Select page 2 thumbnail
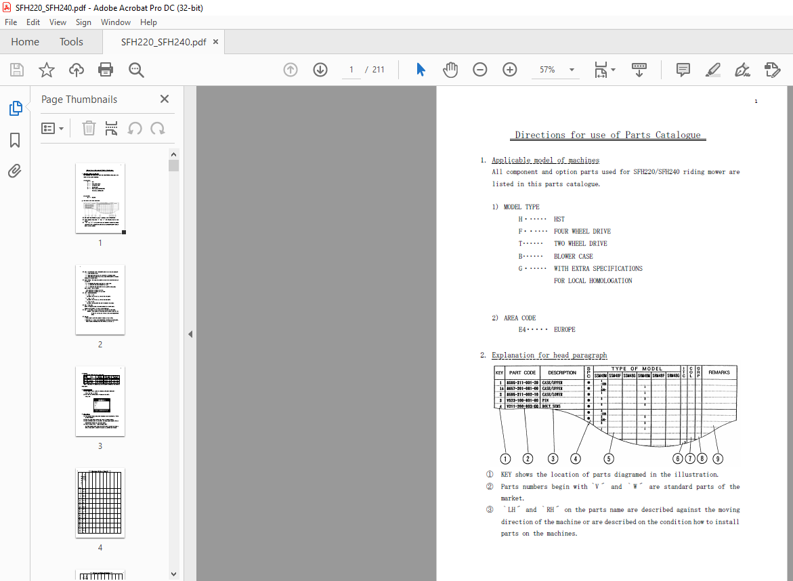Viewport: 793px width, 581px height. pos(100,299)
